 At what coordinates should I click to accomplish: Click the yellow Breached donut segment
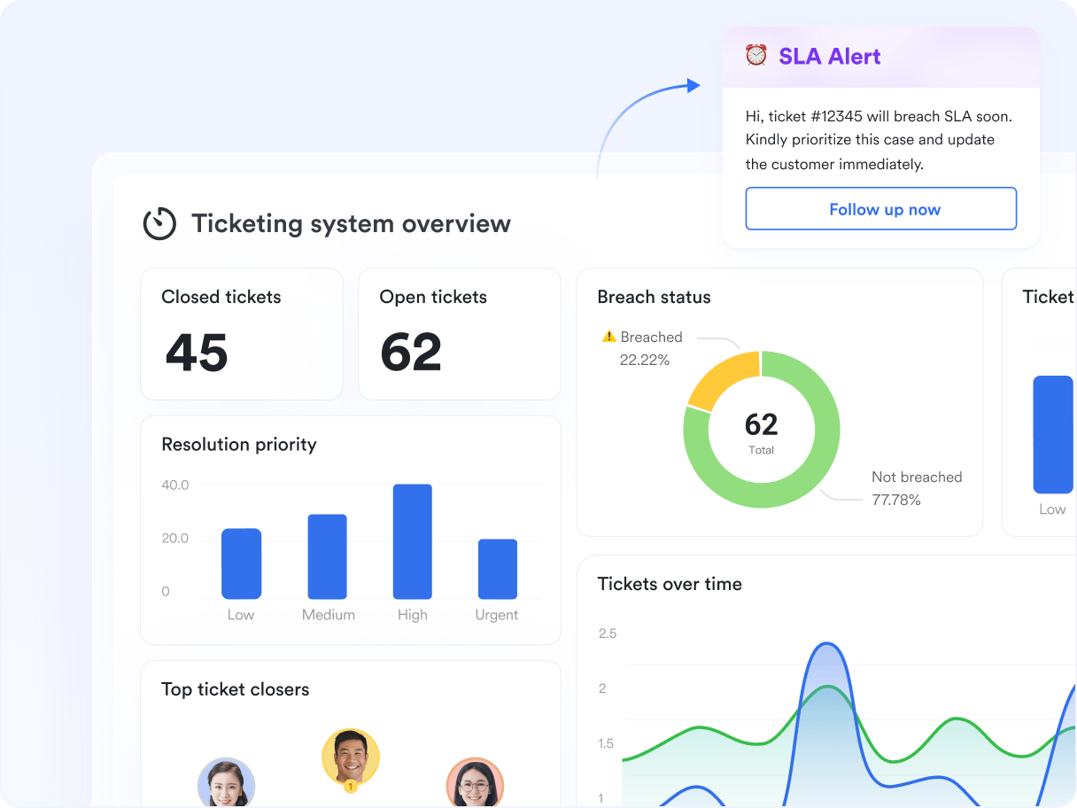tap(721, 377)
